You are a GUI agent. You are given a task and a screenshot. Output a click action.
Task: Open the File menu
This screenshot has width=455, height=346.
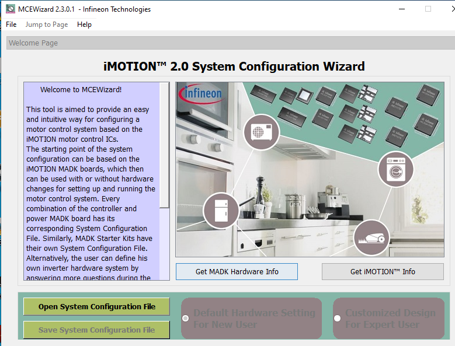11,25
